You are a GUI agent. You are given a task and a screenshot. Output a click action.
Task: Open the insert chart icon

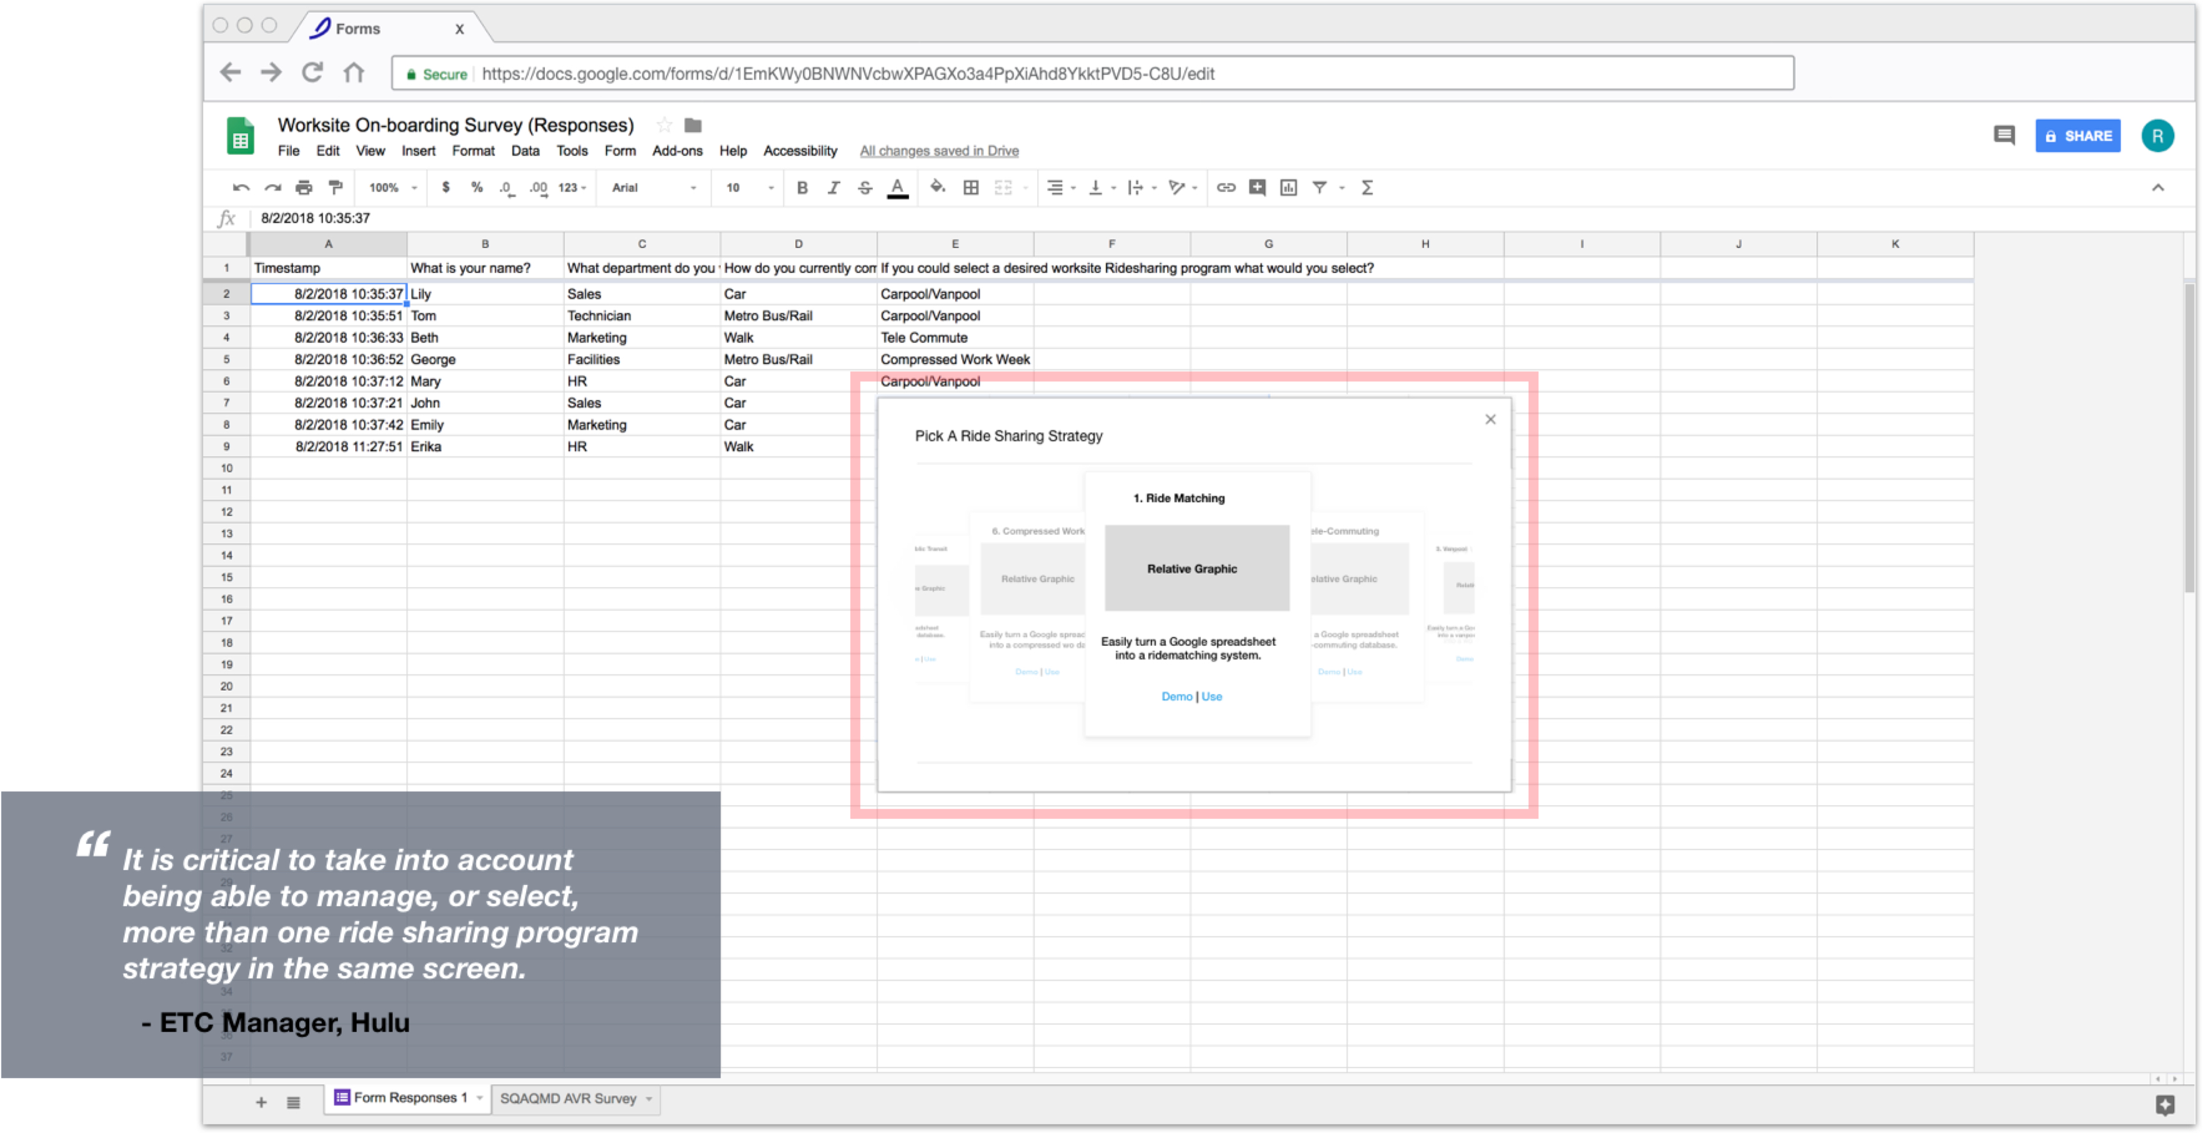[1288, 187]
